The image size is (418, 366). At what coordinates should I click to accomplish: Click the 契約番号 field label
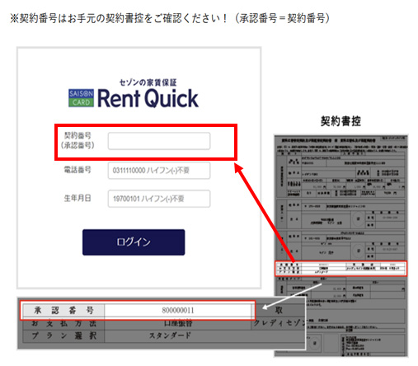[77, 140]
